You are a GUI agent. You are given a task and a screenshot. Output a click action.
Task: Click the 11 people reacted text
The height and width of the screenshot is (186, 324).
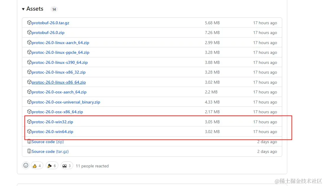(92, 166)
